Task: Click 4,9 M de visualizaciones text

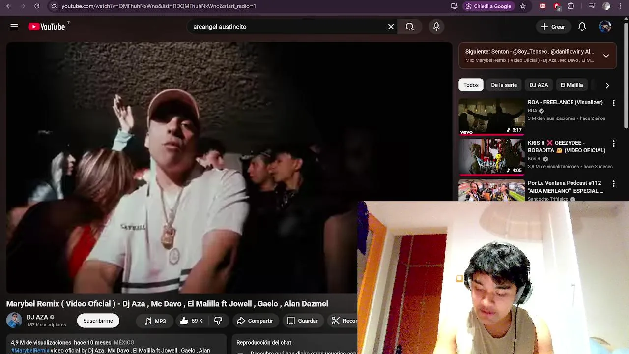Action: tap(41, 343)
